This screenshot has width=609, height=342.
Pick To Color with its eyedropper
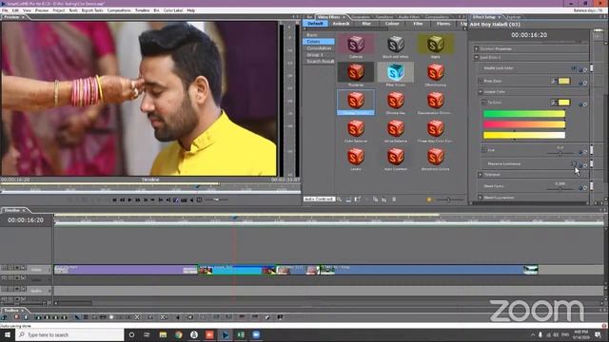coord(554,103)
